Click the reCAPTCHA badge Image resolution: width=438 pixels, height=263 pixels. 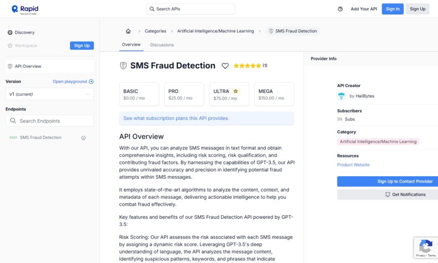tap(426, 248)
